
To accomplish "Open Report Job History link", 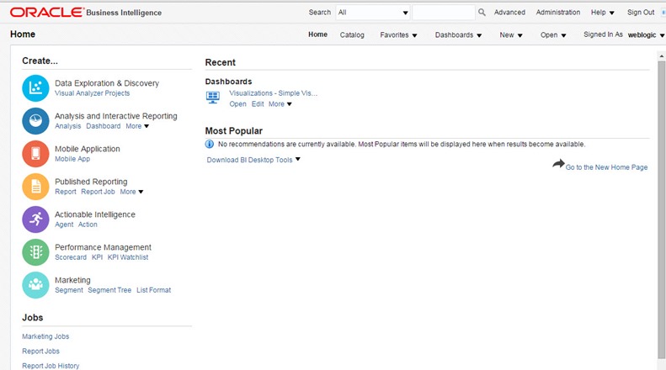I will click(51, 366).
